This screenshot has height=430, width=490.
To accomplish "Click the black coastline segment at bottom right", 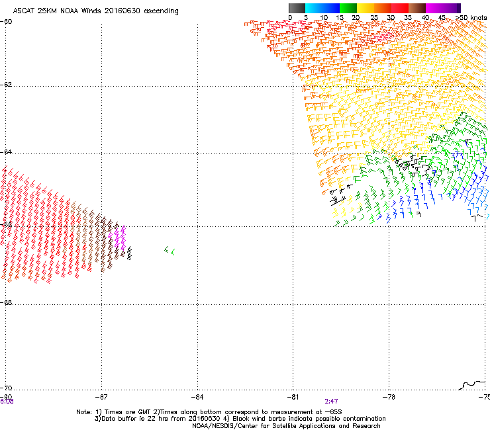I will [x=472, y=385].
